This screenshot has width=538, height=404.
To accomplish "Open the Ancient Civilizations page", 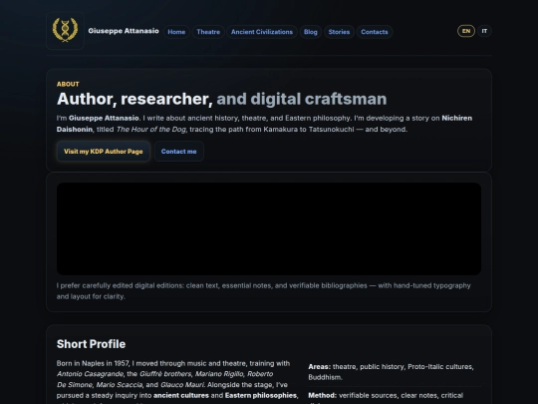I will pos(262,32).
